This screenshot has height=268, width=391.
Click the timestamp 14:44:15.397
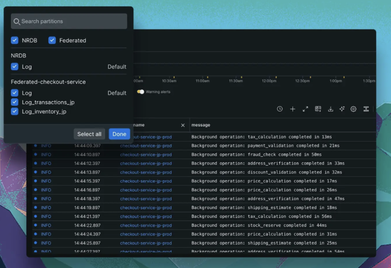tap(87, 181)
